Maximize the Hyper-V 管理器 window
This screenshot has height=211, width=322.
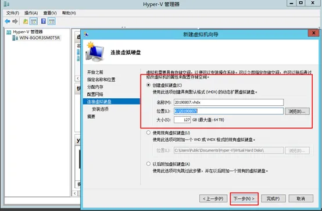tap(301, 3)
